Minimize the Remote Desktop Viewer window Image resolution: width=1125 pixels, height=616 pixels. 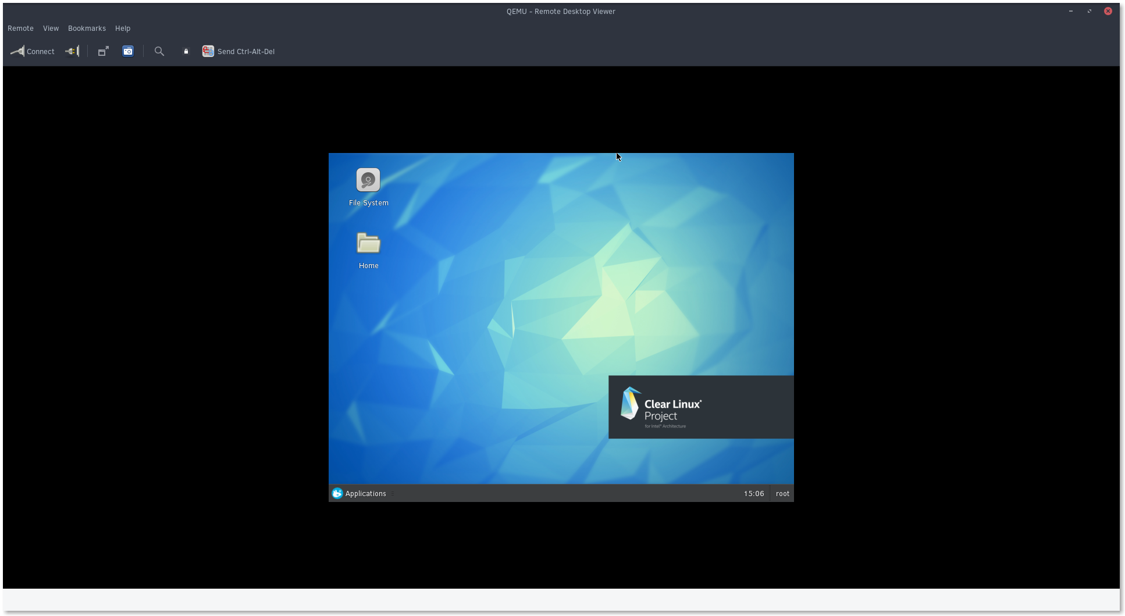(x=1071, y=11)
